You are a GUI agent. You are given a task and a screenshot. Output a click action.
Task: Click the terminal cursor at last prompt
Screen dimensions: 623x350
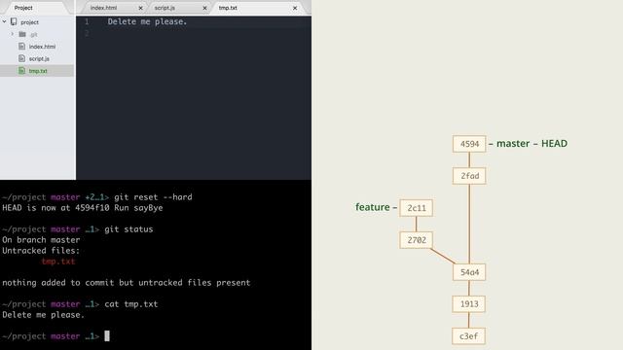point(107,336)
